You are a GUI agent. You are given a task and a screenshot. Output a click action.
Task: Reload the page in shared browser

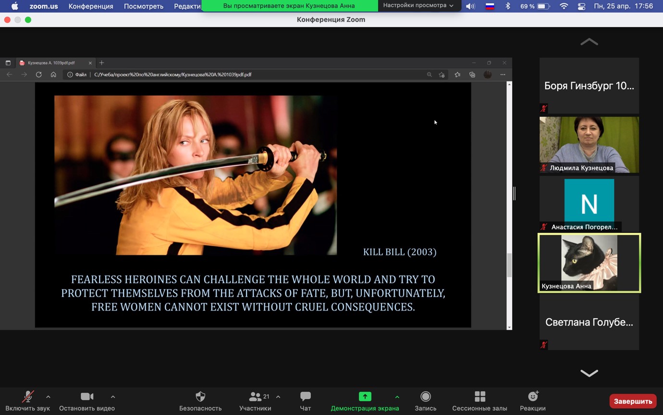[x=39, y=75]
